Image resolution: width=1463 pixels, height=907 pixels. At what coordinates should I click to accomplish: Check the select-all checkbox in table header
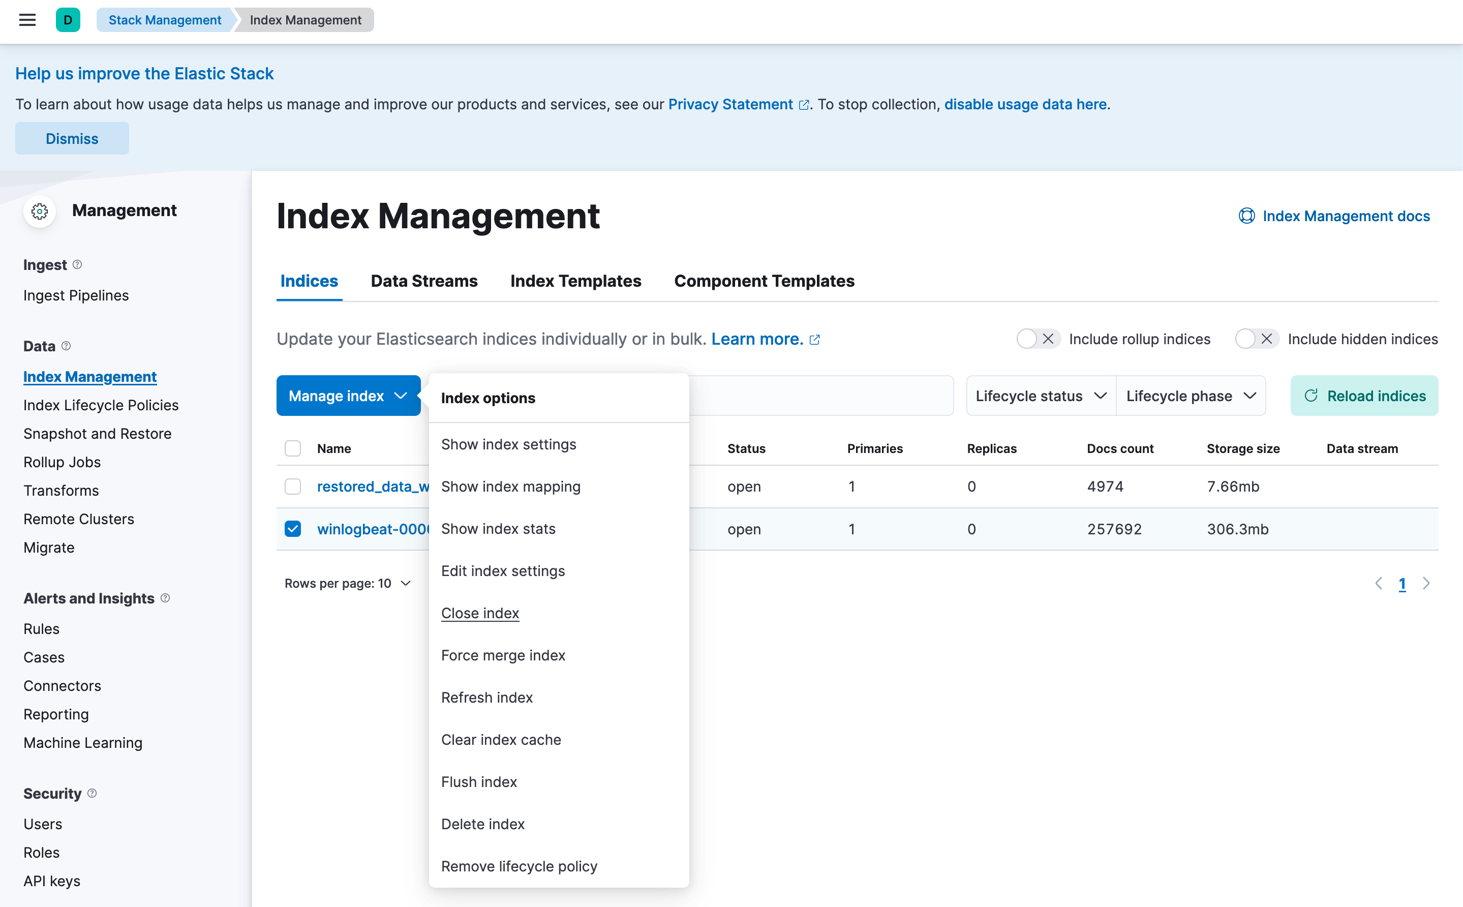click(293, 448)
